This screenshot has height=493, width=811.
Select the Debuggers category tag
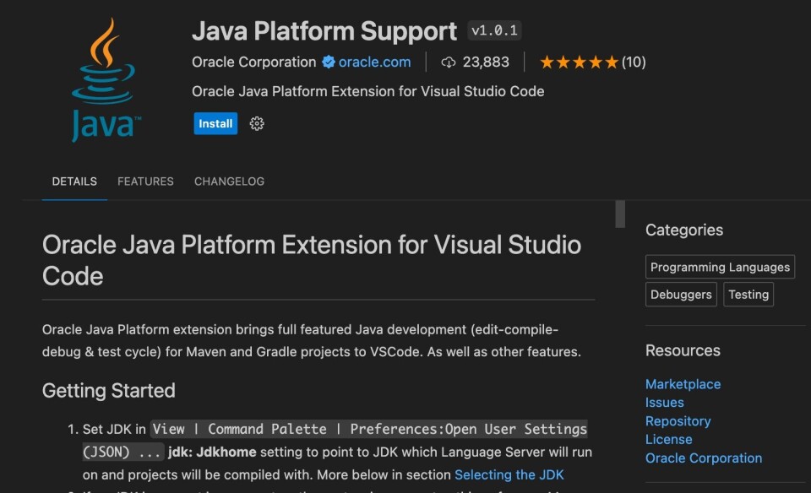(681, 295)
